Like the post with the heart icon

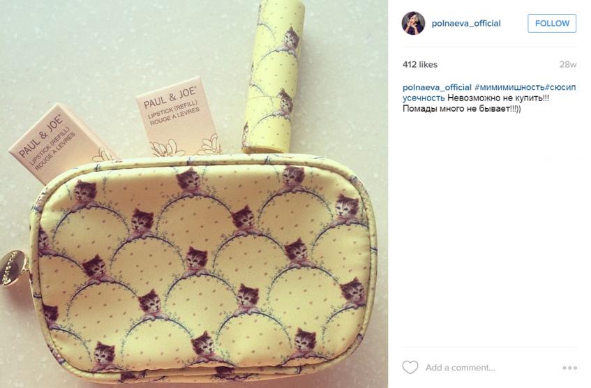(x=410, y=367)
